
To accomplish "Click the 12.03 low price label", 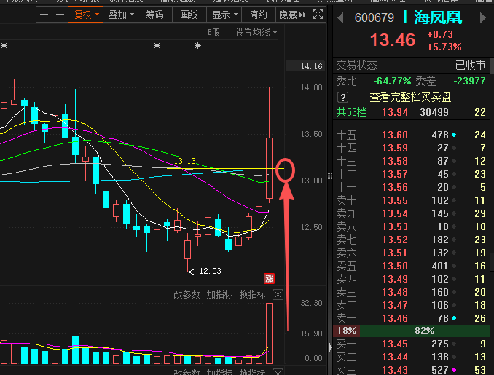I will [x=210, y=271].
